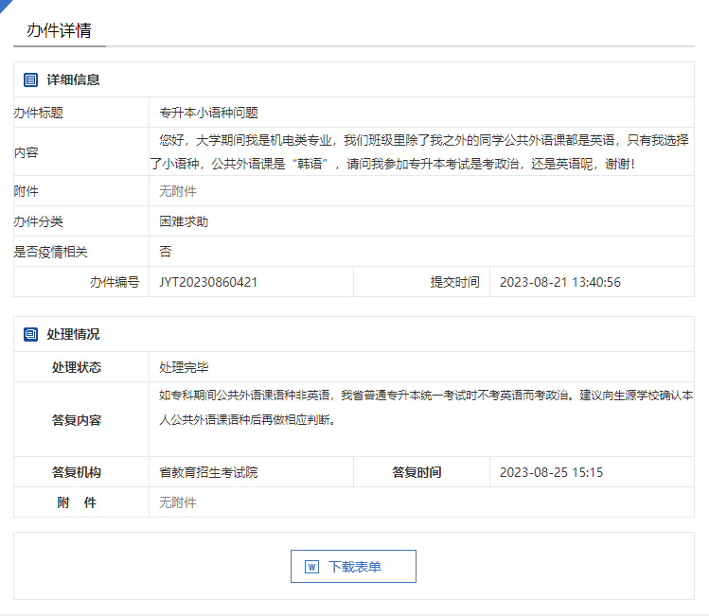Viewport: 709px width, 616px height.
Task: Select the 办件详情 tab heading
Action: click(x=59, y=29)
